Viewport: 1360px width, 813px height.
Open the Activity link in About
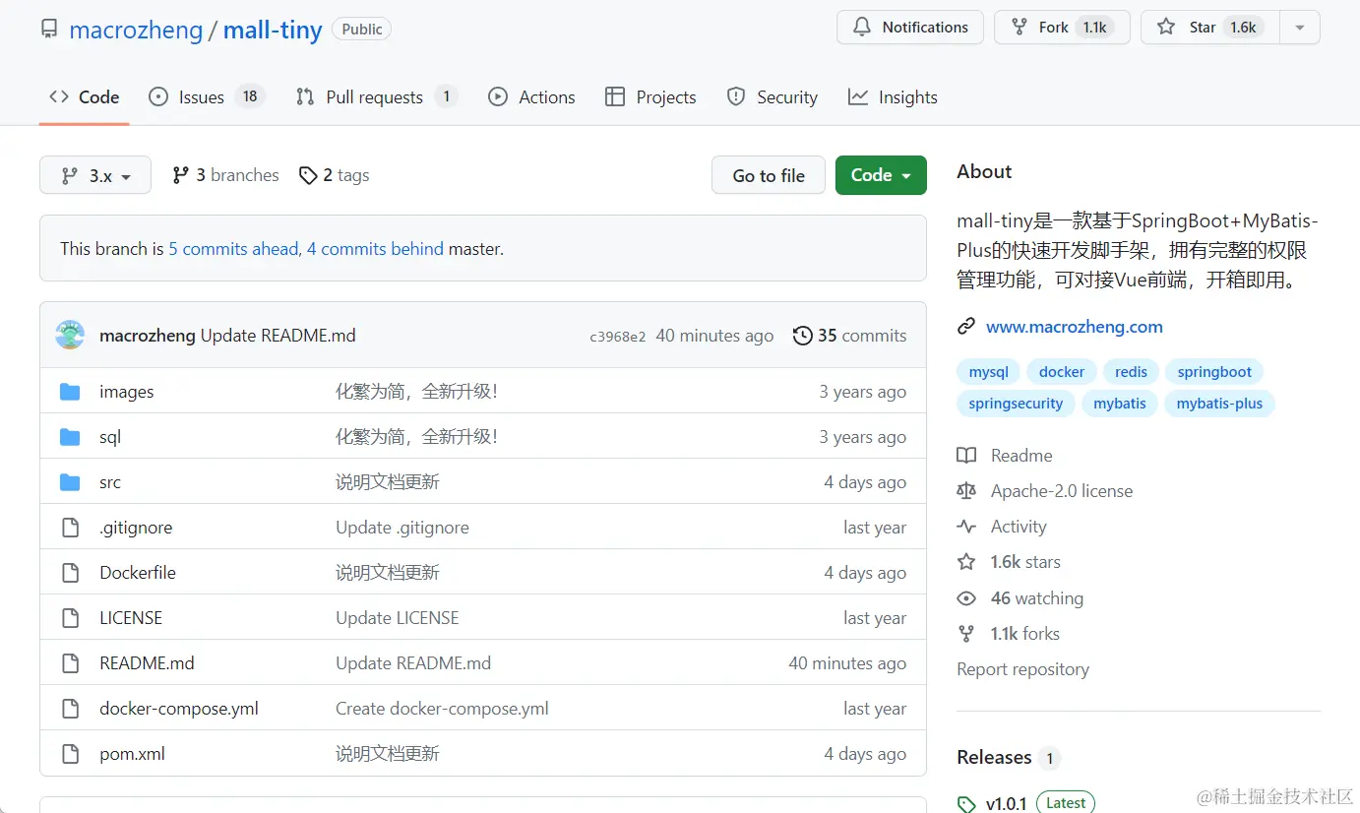tap(1002, 527)
